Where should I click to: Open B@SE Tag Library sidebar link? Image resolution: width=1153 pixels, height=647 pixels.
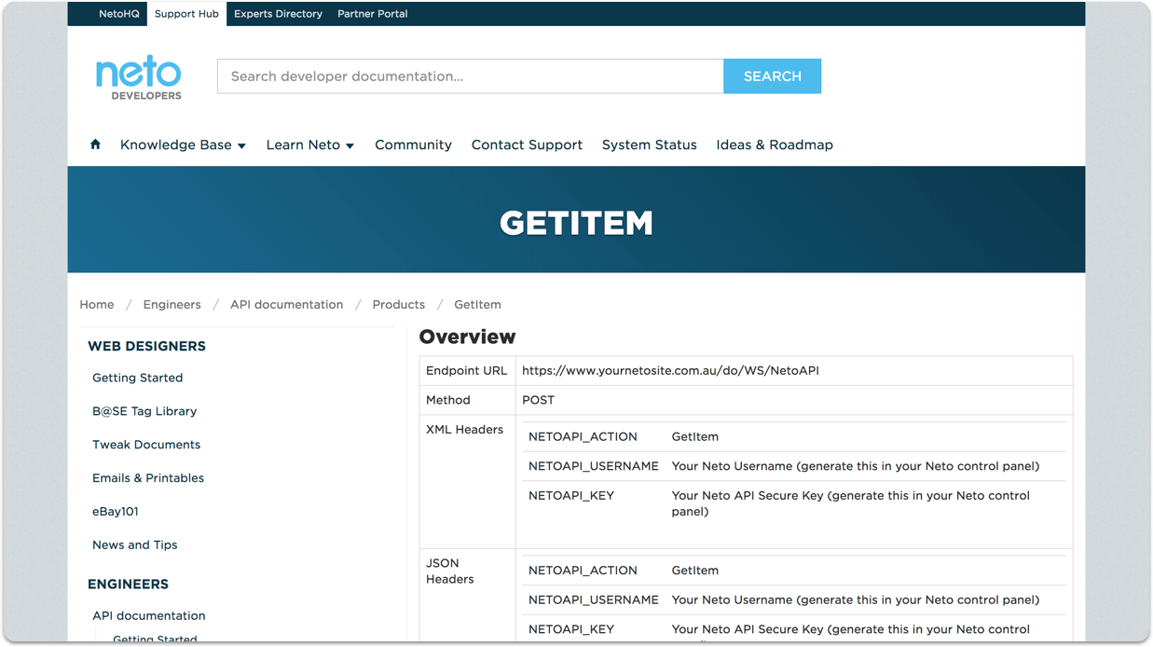click(x=144, y=411)
